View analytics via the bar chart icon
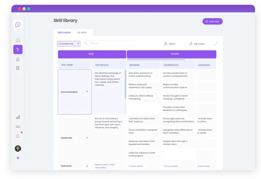 18,117
